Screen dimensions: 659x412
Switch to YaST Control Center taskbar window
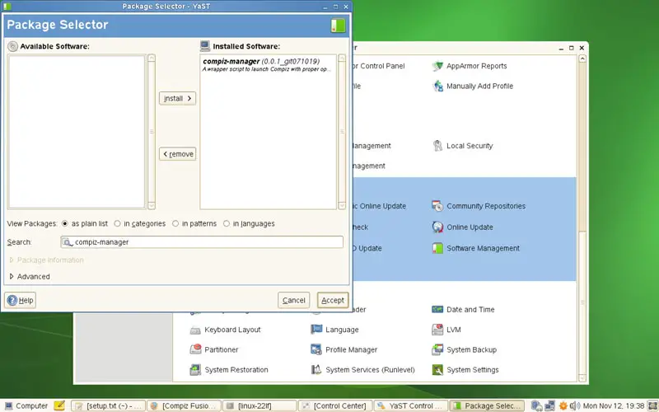tap(410, 405)
